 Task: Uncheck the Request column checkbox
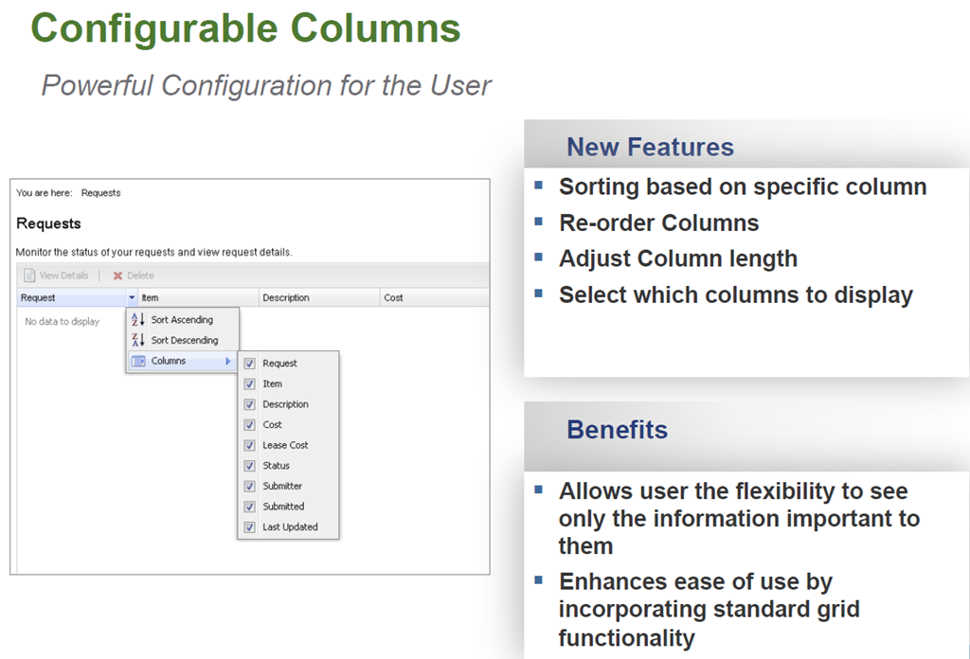pyautogui.click(x=250, y=364)
